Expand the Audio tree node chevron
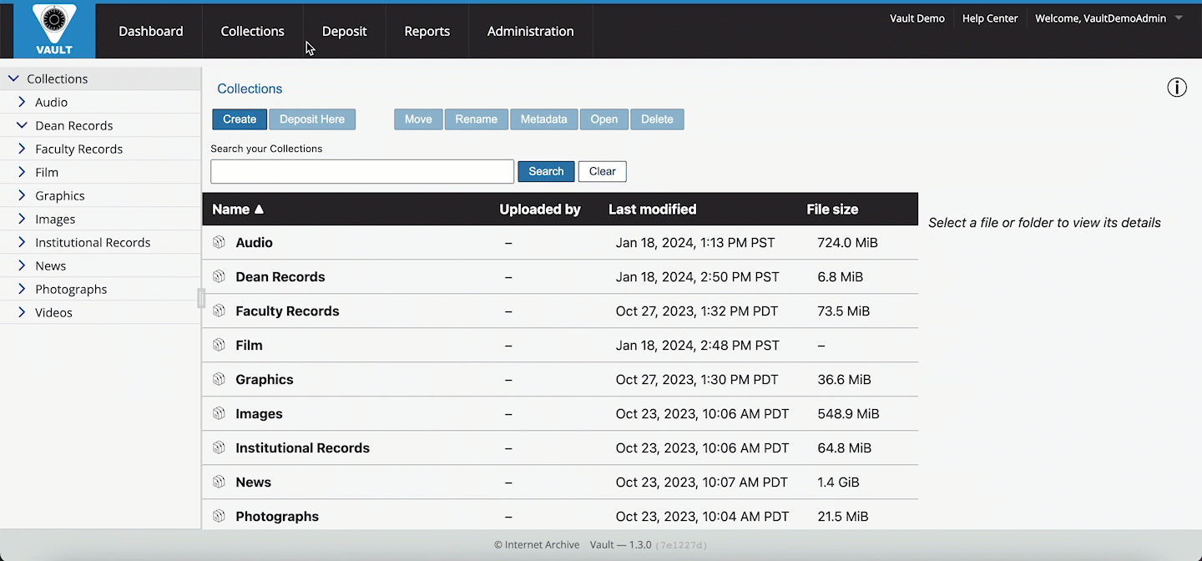Image resolution: width=1202 pixels, height=561 pixels. [x=22, y=102]
